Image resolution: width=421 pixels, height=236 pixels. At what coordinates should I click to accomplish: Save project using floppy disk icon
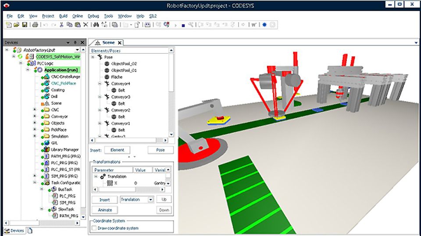25,25
